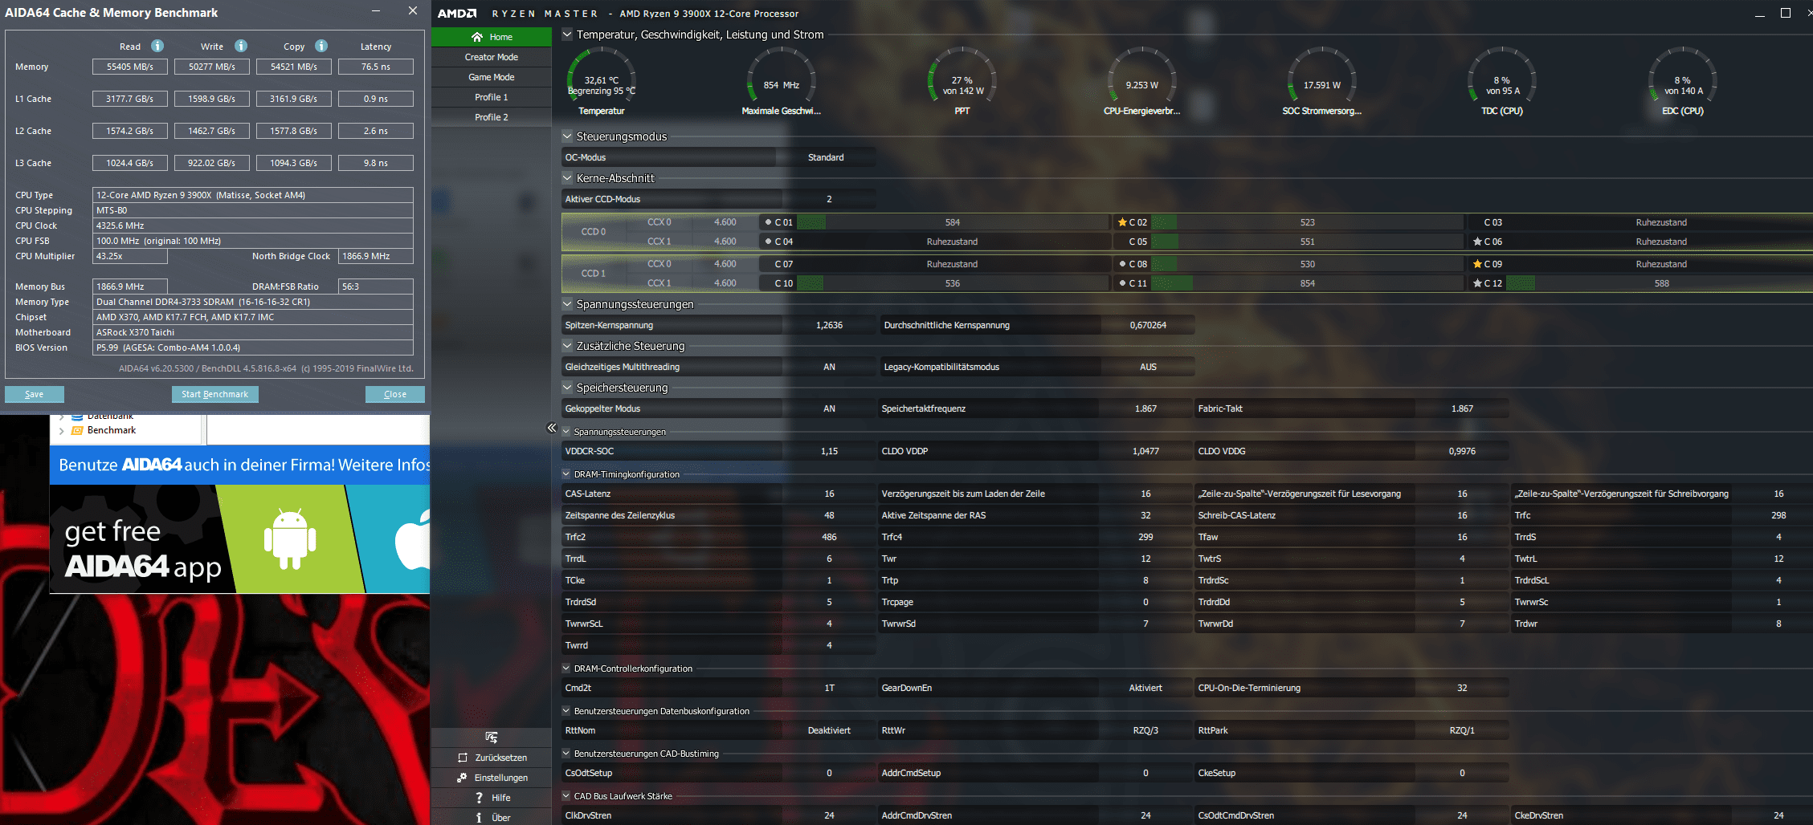Click the Motherboard ASRock X370 Taichi field
The image size is (1813, 825).
point(253,332)
